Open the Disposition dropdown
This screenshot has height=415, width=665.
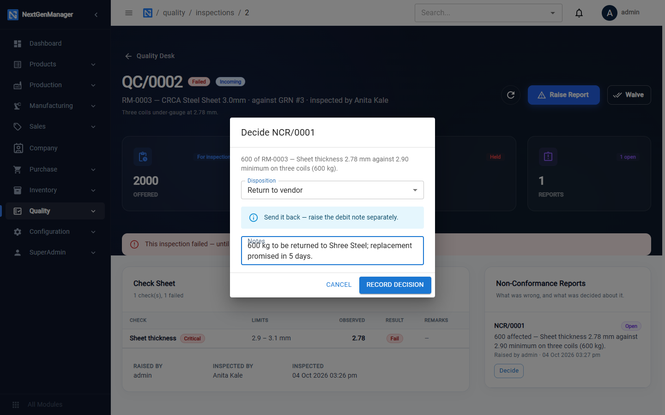(332, 190)
